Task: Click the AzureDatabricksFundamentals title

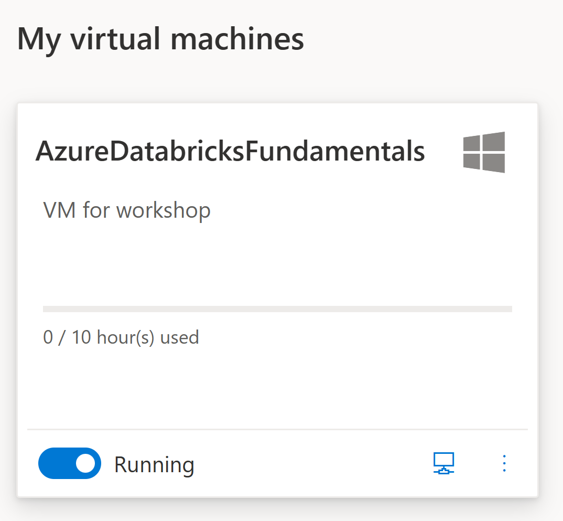Action: tap(230, 151)
